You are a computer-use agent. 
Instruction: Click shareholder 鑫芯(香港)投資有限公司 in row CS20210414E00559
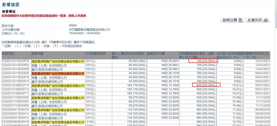click(x=47, y=70)
